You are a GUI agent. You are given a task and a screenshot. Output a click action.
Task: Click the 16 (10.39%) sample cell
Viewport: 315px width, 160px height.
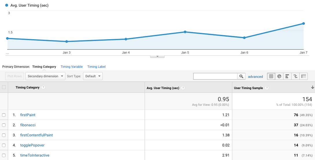click(x=303, y=135)
